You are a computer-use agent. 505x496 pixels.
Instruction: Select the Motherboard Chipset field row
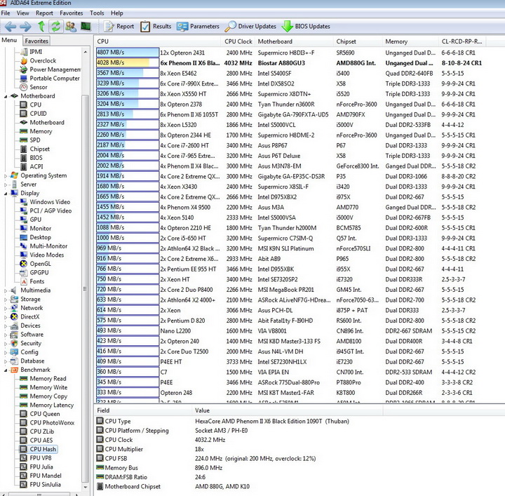click(x=238, y=486)
